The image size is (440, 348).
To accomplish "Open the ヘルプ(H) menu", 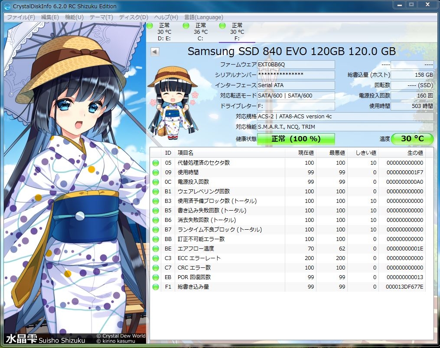I will [x=166, y=17].
